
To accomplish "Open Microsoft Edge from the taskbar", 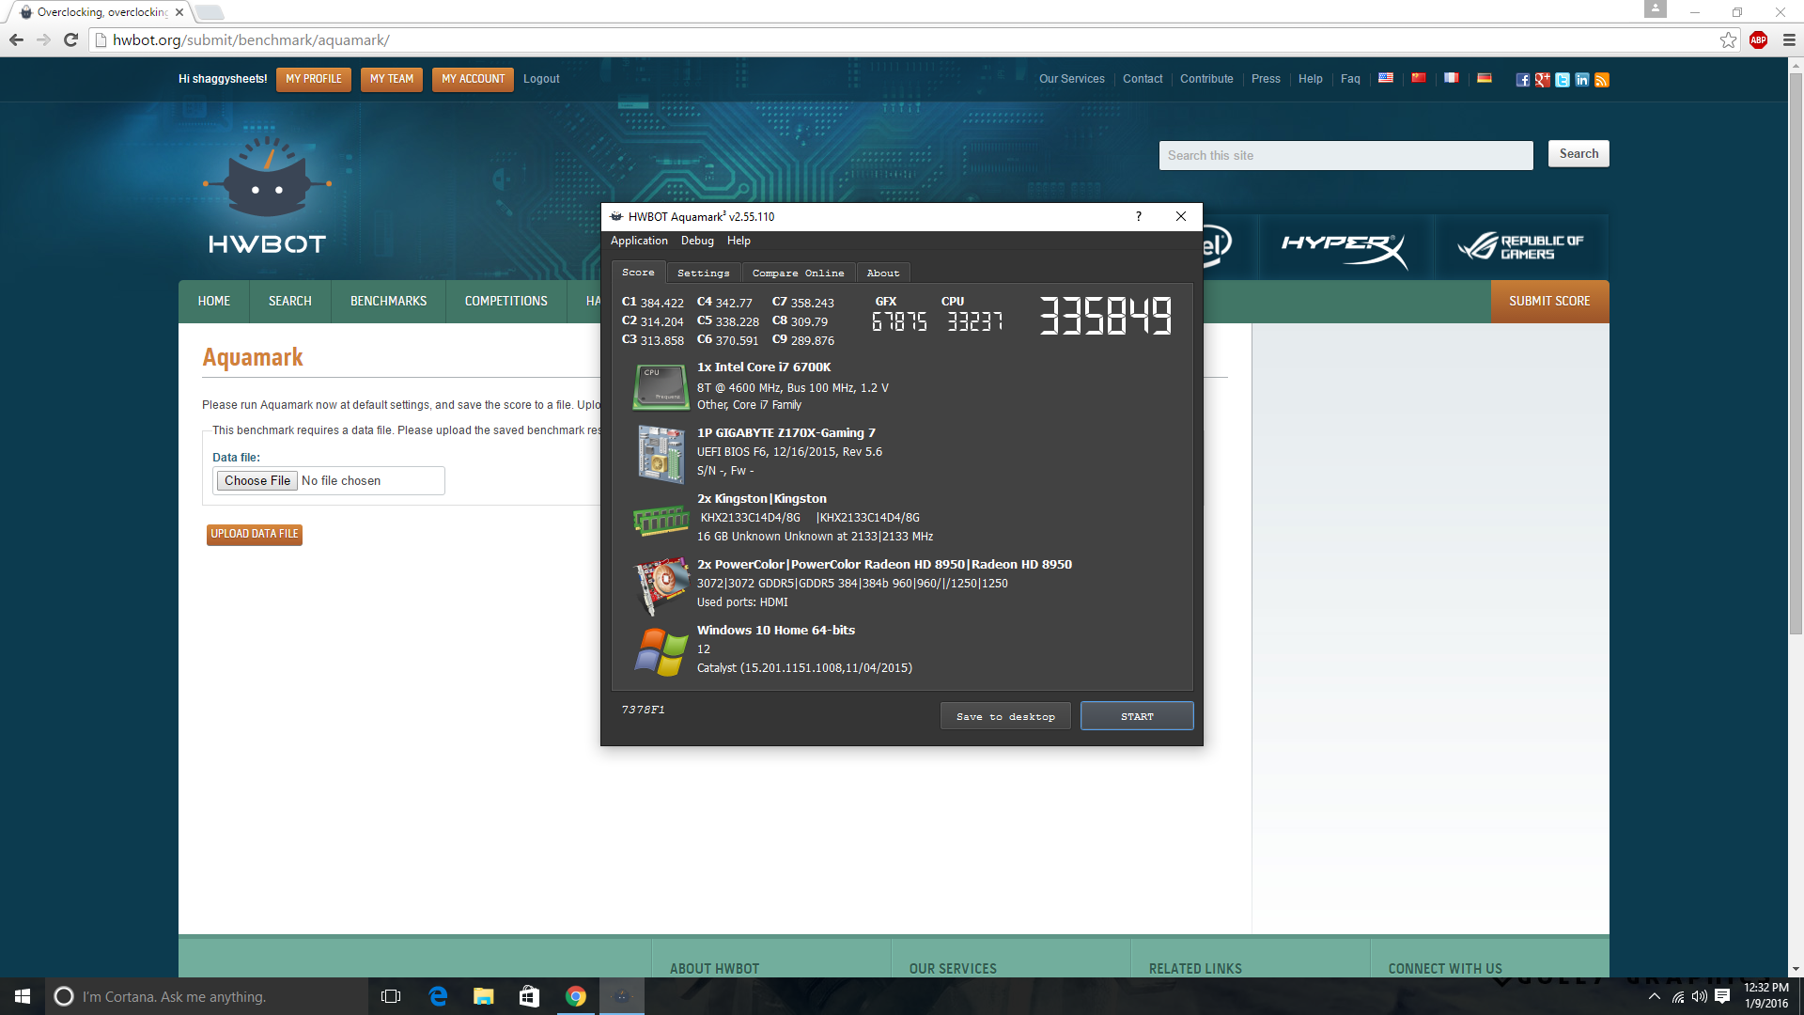I will [x=438, y=996].
